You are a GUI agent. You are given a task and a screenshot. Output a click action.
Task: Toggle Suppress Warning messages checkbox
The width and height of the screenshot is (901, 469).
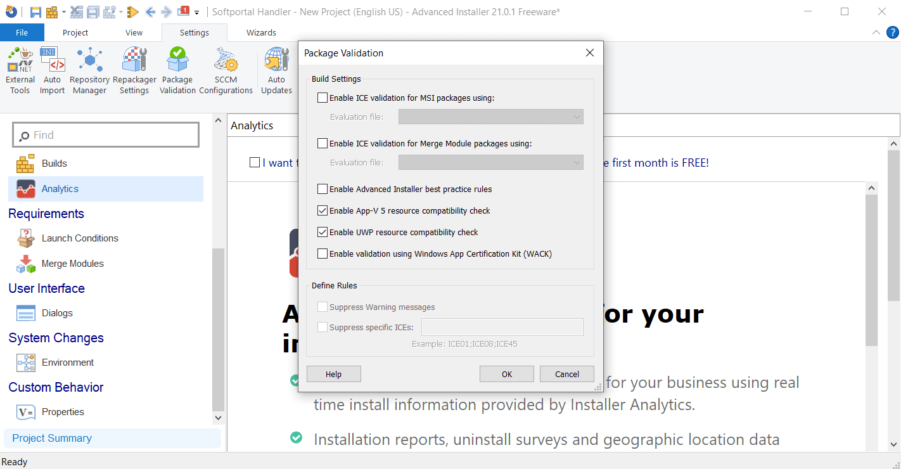pos(323,307)
